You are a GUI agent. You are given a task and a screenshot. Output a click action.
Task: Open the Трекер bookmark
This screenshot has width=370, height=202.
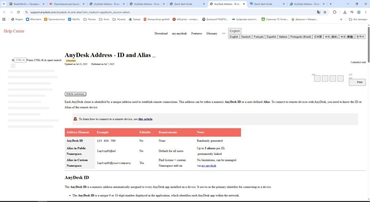coord(135,19)
